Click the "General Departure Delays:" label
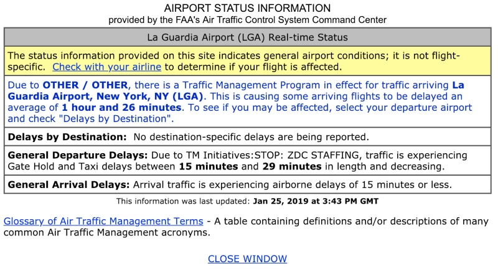The width and height of the screenshot is (498, 274). click(x=77, y=154)
